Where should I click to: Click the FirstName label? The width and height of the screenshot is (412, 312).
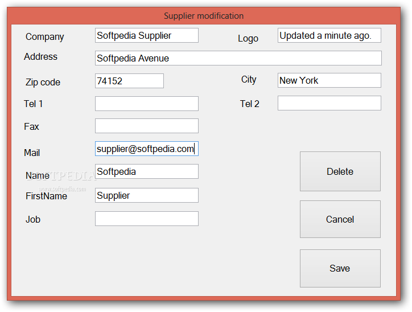point(46,196)
